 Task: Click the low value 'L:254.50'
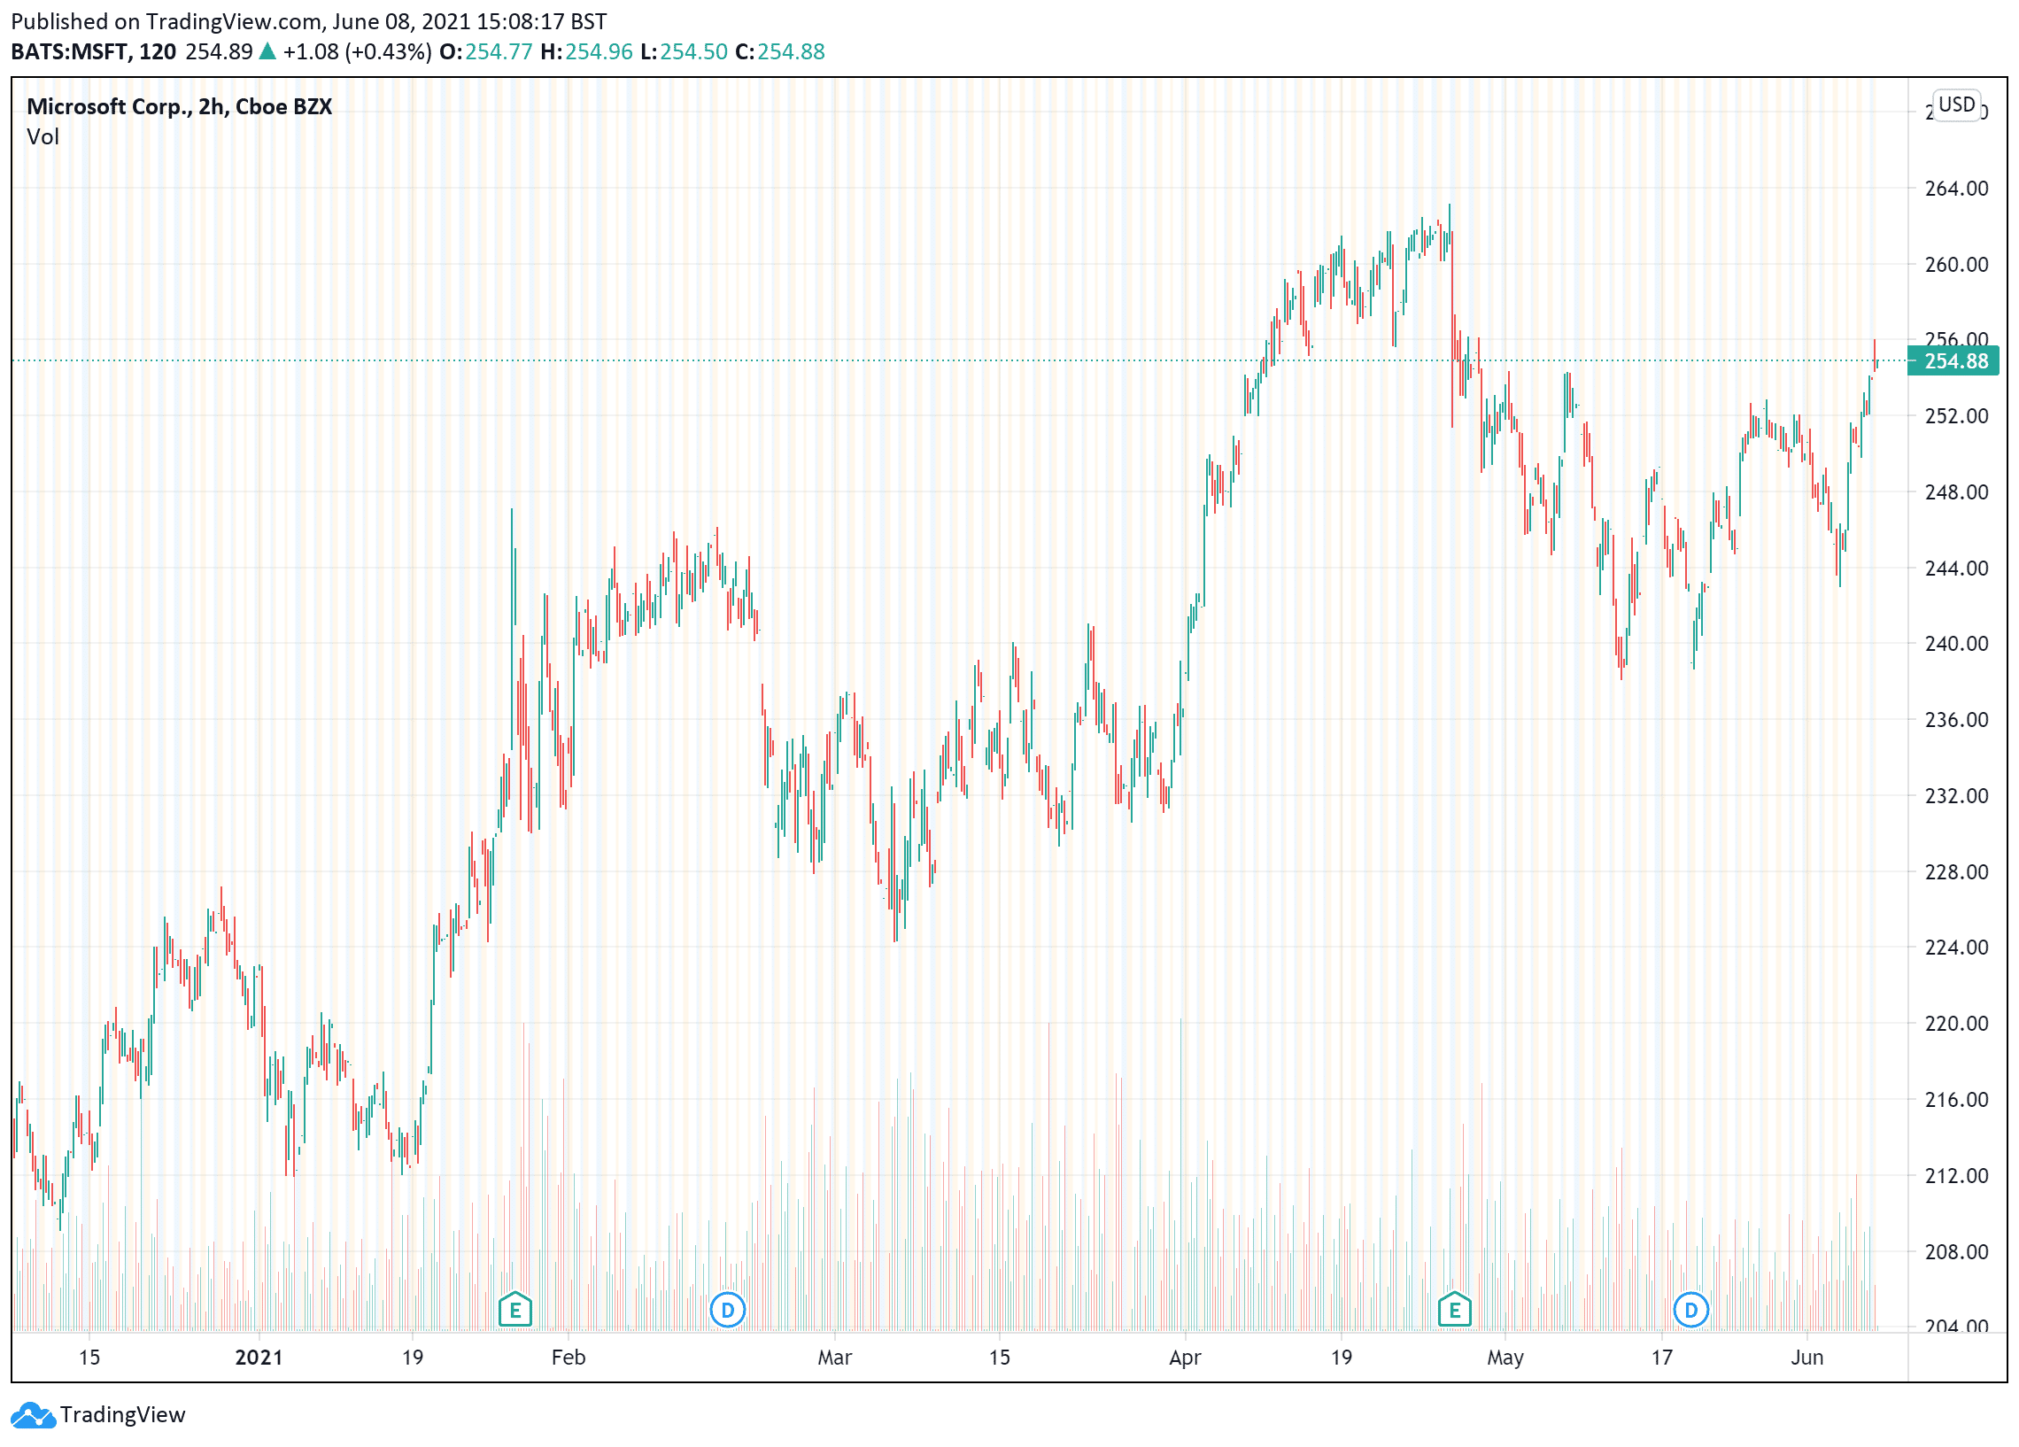[684, 51]
